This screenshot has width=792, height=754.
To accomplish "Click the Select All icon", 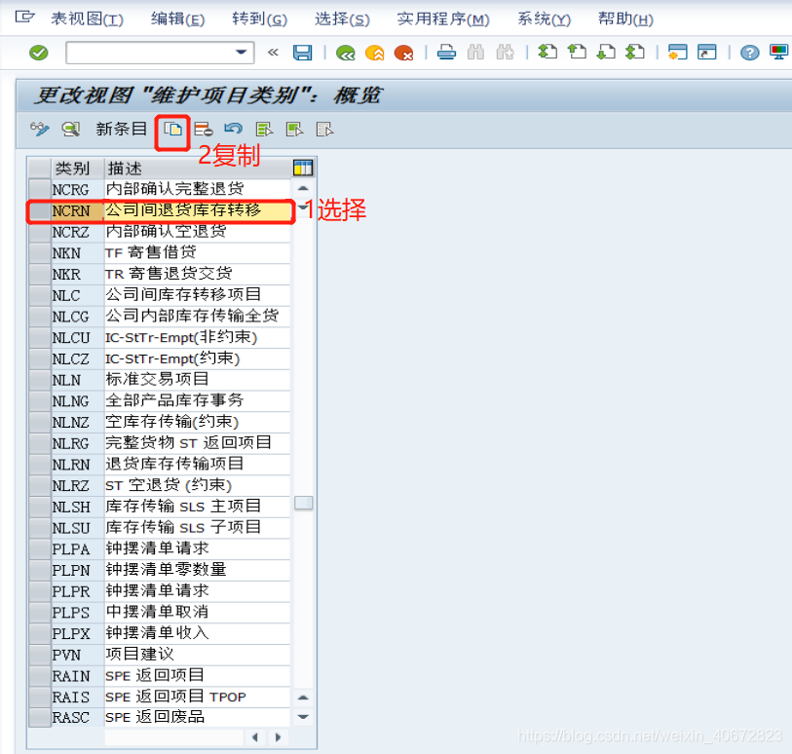I will click(x=264, y=130).
